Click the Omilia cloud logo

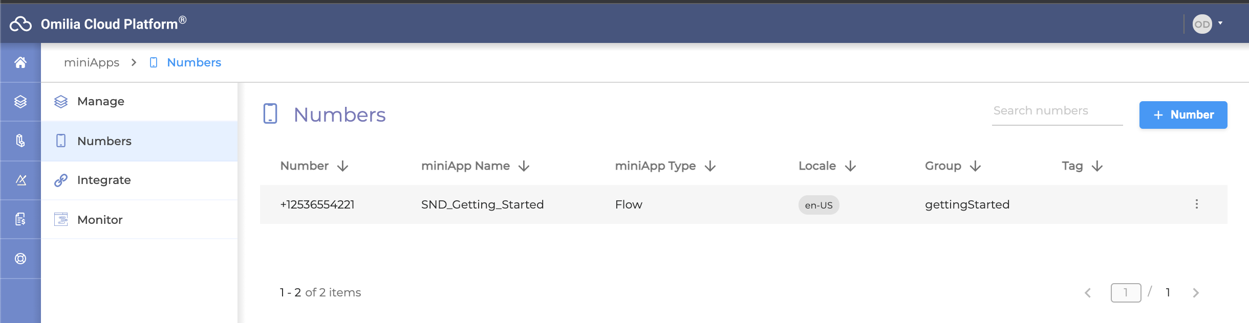[x=21, y=24]
